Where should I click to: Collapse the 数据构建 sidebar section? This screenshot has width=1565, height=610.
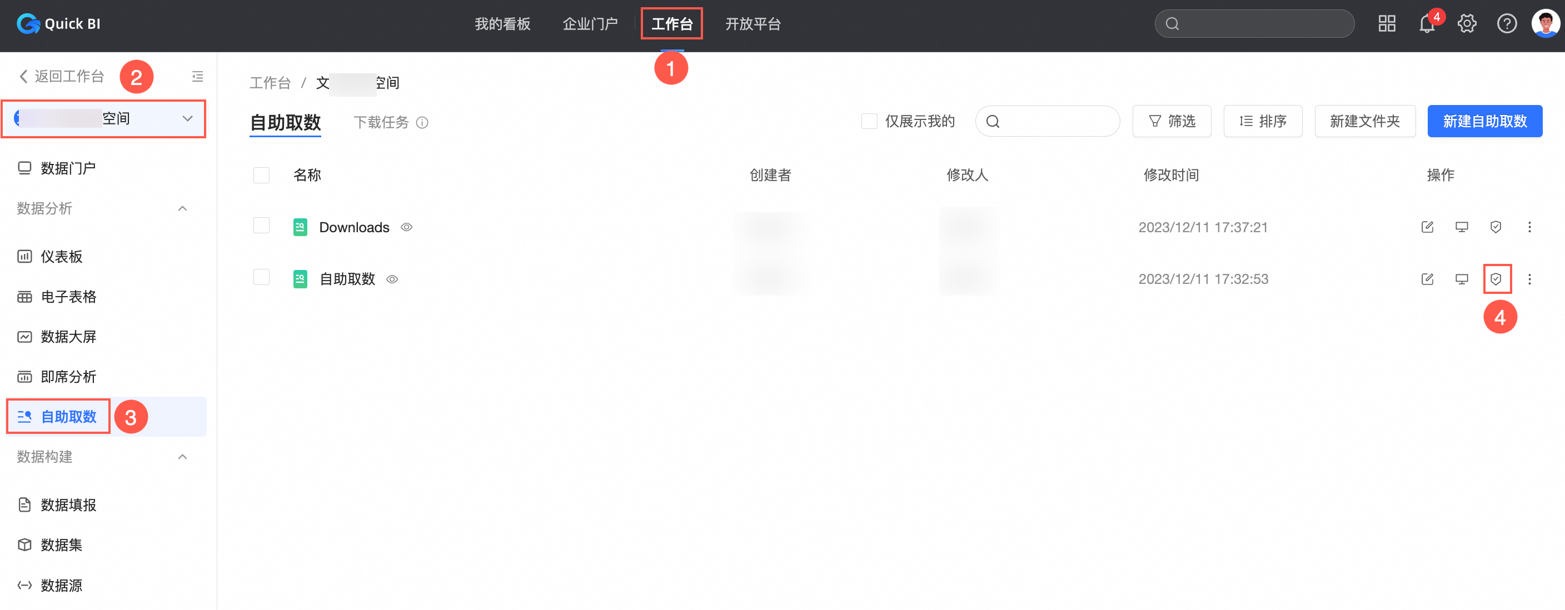click(x=182, y=457)
